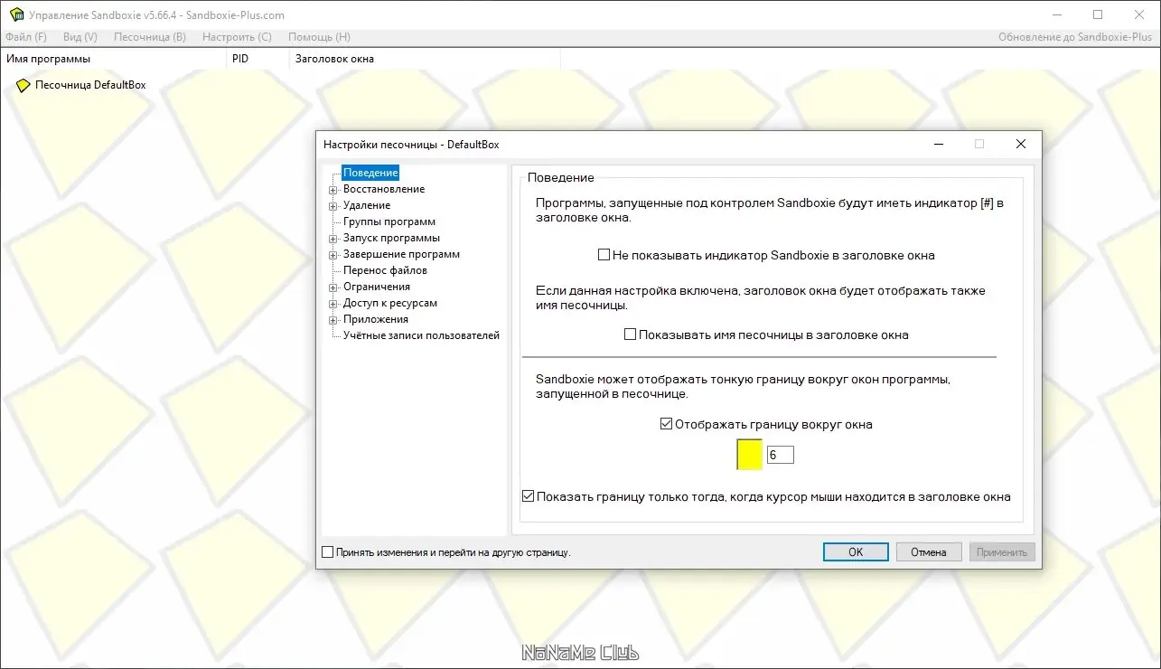Image resolution: width=1161 pixels, height=669 pixels.
Task: Sort by the Имя программы column header
Action: tap(113, 59)
